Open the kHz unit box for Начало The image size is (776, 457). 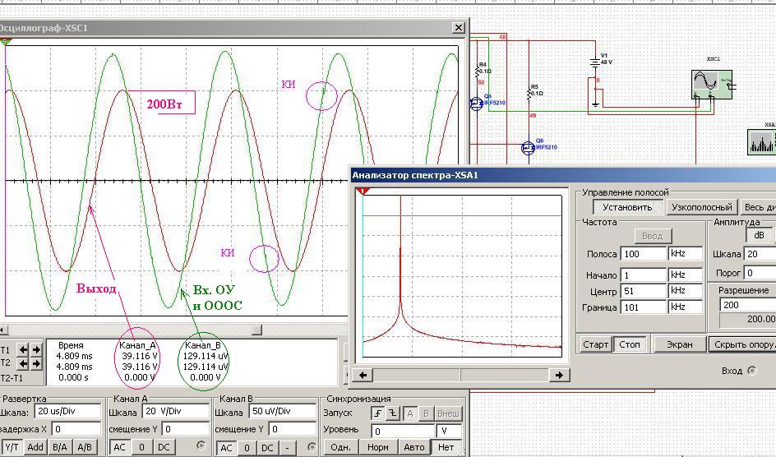click(686, 275)
